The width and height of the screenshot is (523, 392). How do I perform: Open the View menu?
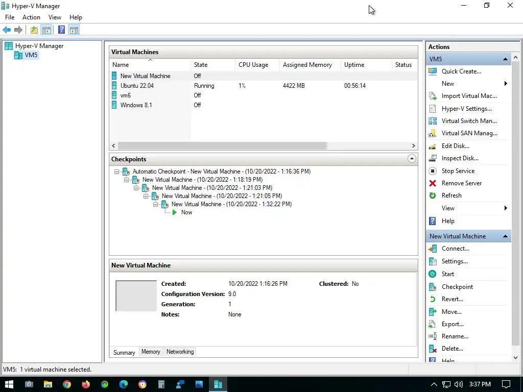(55, 17)
